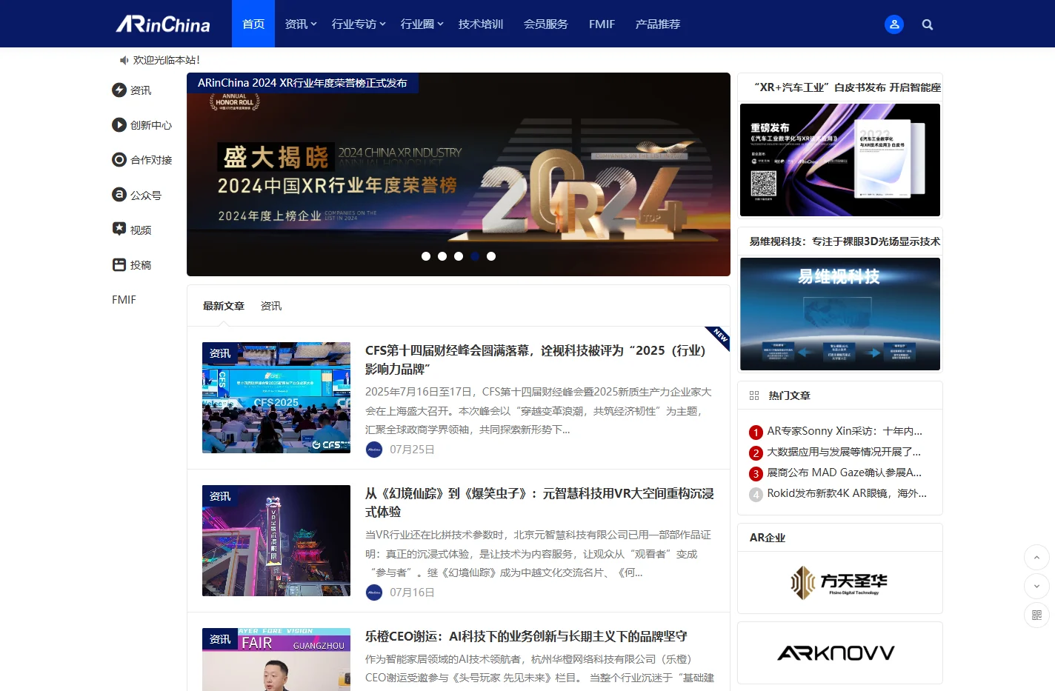
Task: Click the scroll-to-bottom arrow button
Action: point(1036,586)
